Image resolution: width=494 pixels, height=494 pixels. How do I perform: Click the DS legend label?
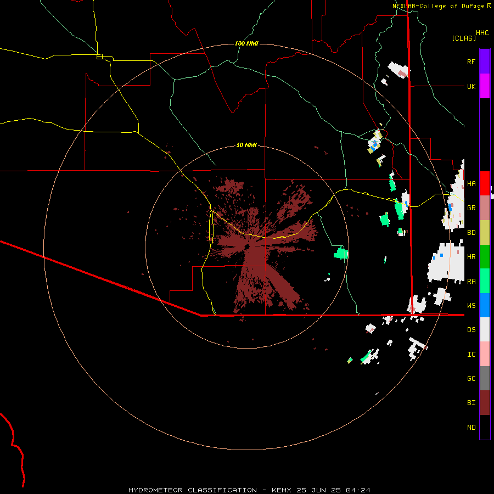[x=471, y=330]
